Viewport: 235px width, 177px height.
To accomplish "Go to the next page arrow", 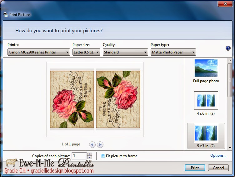I will [100, 144].
